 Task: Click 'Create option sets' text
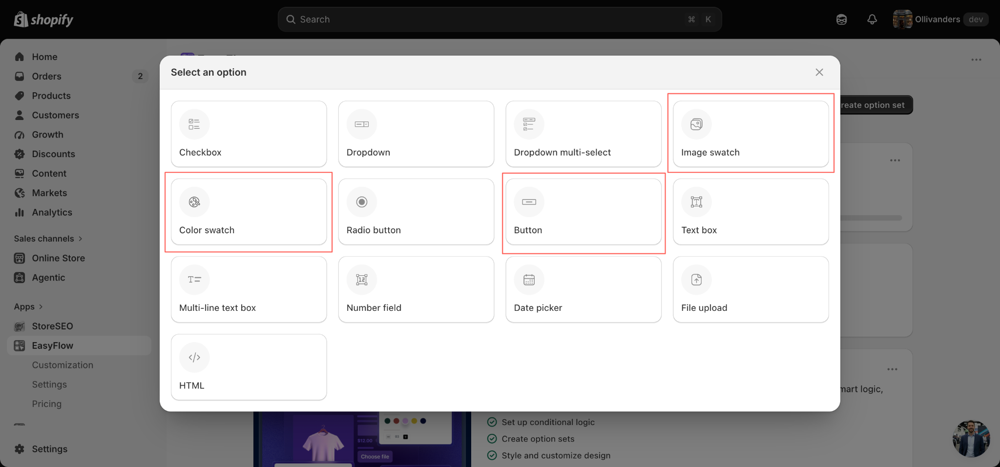pos(538,439)
